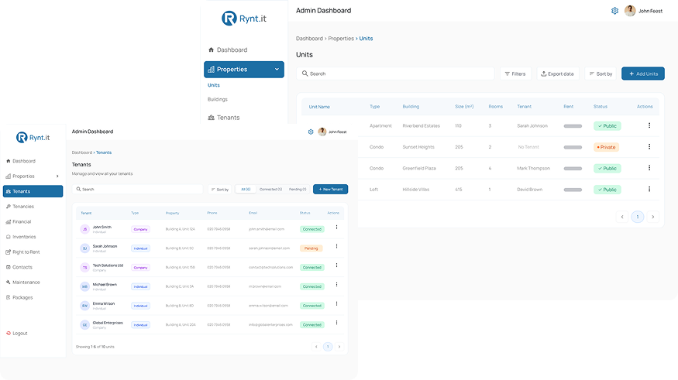Go to Inventories in the sidebar
Screen dimensions: 678x380
pyautogui.click(x=24, y=237)
